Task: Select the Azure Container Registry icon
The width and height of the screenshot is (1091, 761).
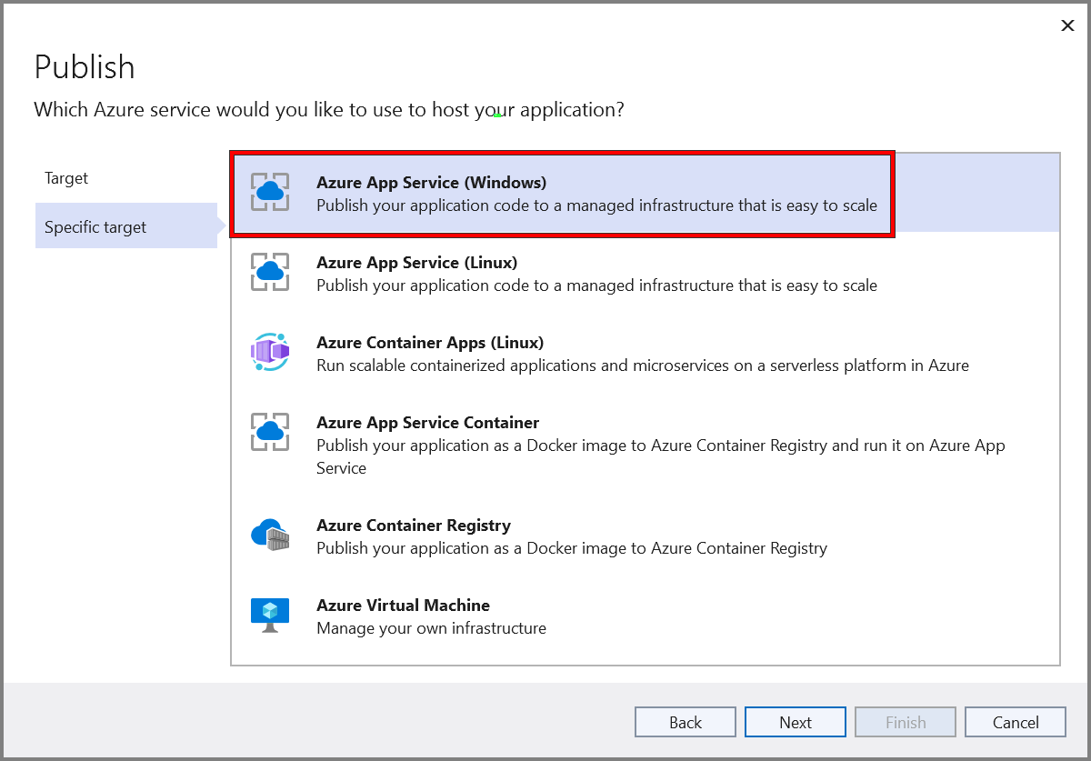Action: point(269,536)
